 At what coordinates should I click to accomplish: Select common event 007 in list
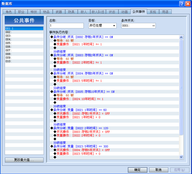[x=24, y=50]
